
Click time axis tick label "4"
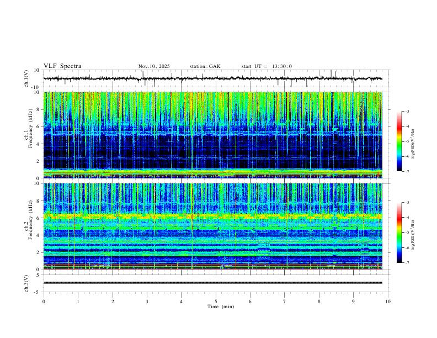pyautogui.click(x=182, y=302)
